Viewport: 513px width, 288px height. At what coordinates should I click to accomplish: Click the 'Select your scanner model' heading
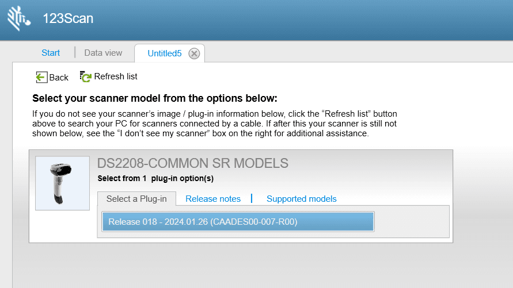(x=155, y=98)
